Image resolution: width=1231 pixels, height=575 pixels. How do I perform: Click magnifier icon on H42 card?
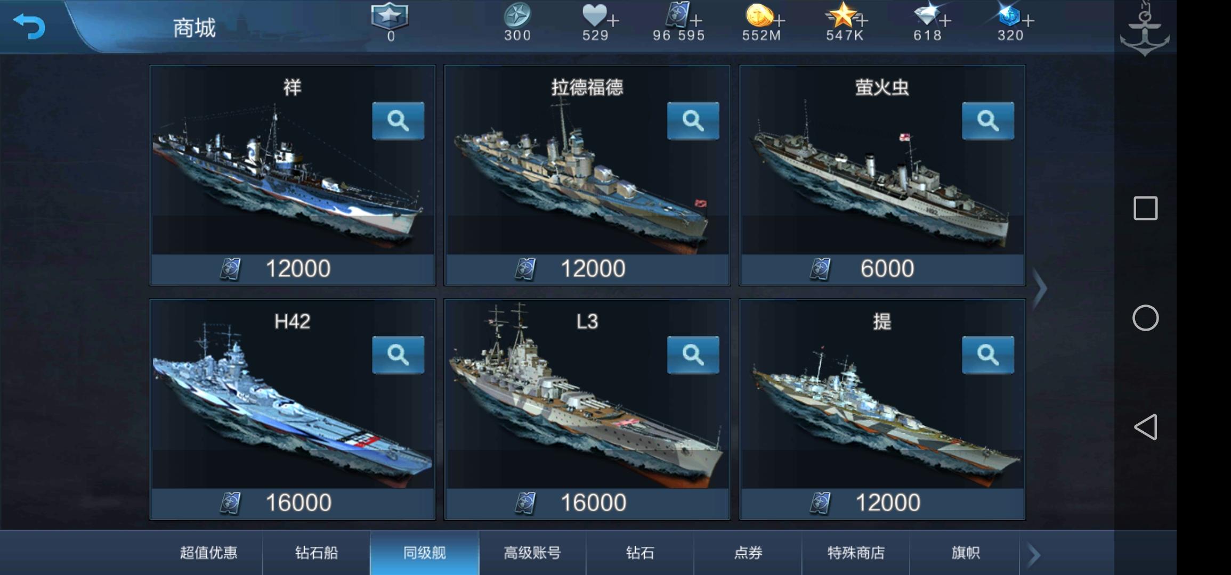click(398, 355)
